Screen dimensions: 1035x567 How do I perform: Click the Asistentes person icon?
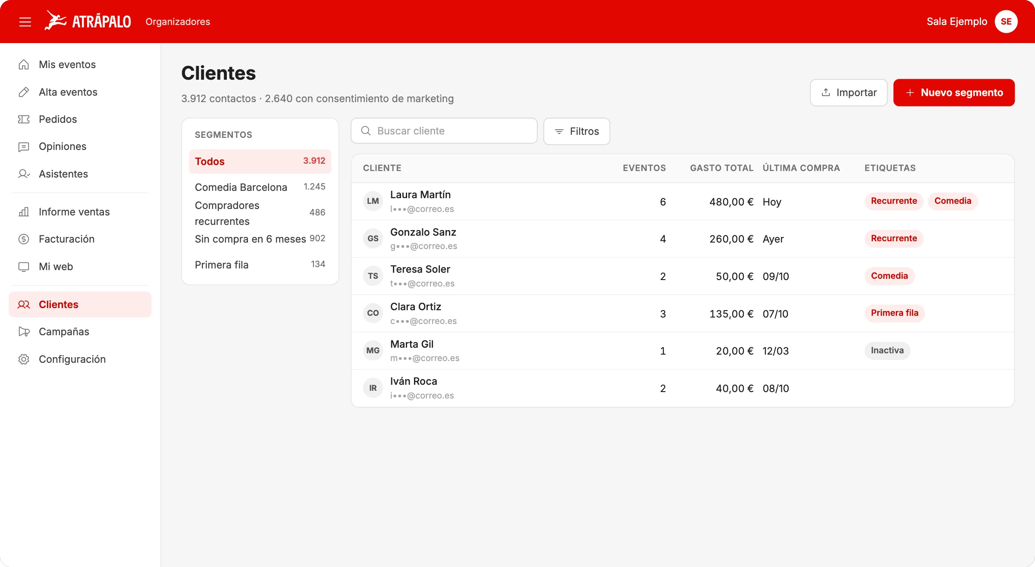(24, 174)
